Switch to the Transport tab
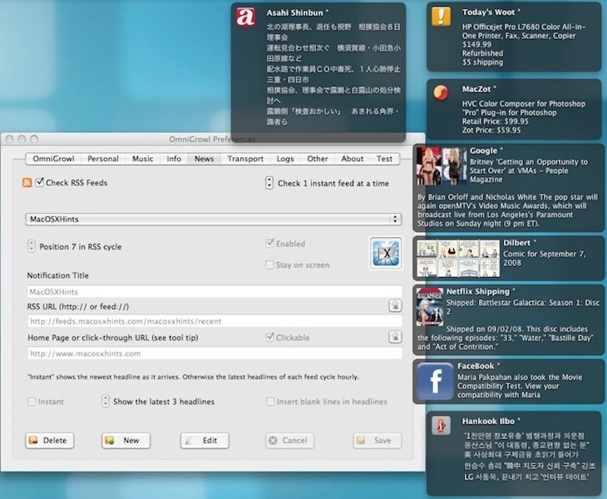Screen dimensions: 607x499 245,159
